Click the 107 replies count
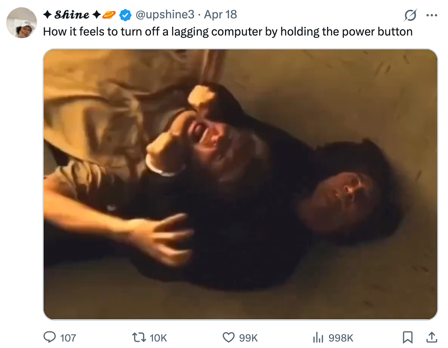The height and width of the screenshot is (348, 448). (68, 338)
